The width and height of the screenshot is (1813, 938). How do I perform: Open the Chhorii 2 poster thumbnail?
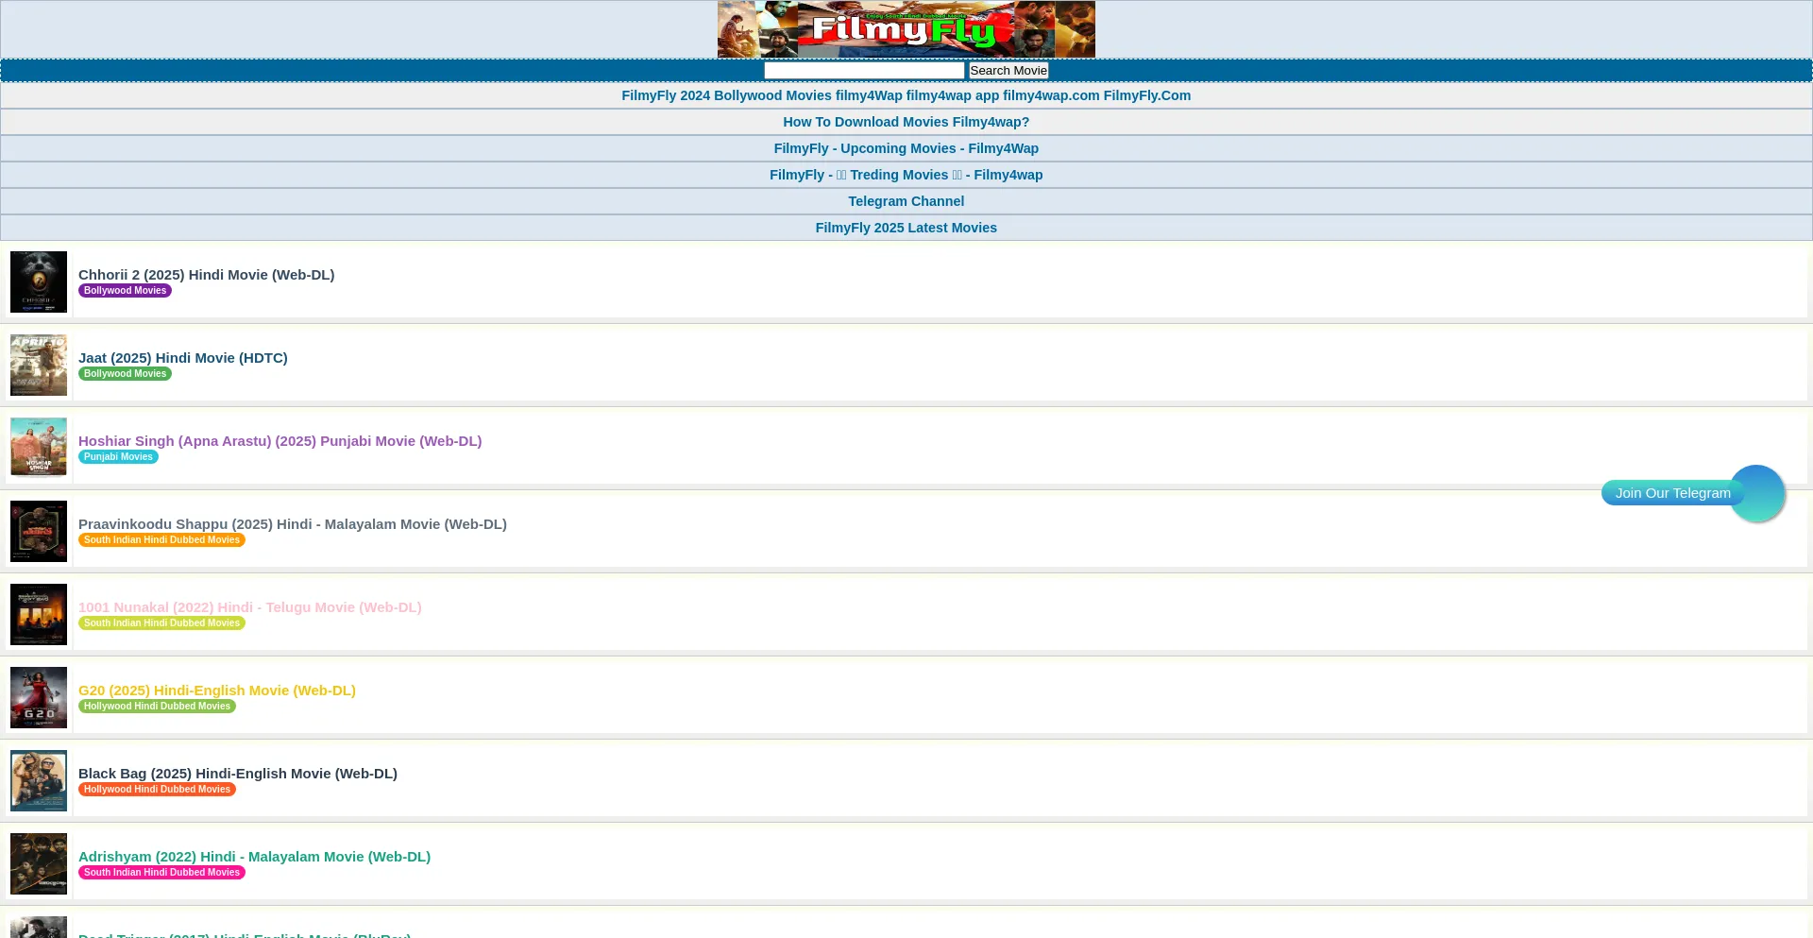click(x=39, y=281)
